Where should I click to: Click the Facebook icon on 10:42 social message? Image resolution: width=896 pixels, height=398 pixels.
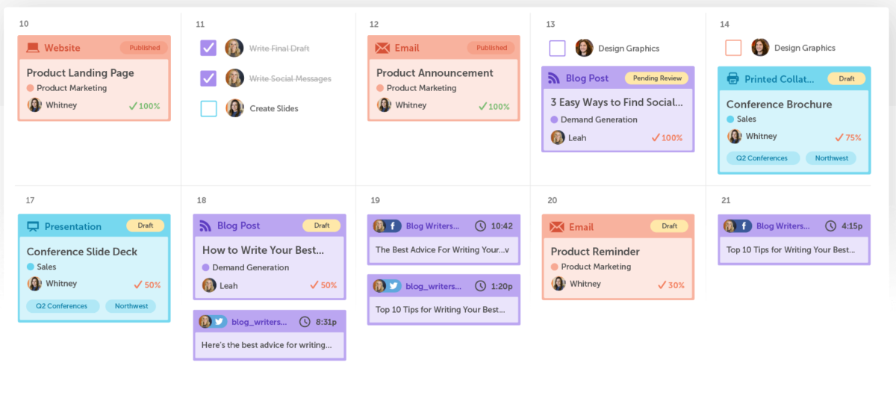coord(394,226)
